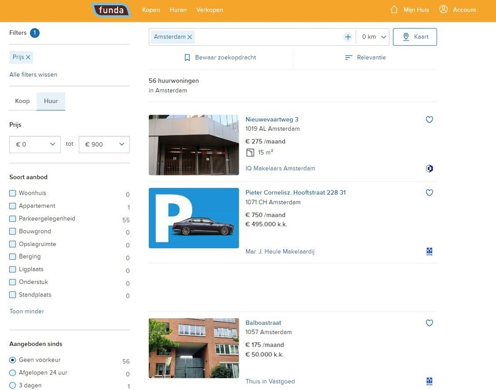496x390 pixels.
Task: Open the Huren menu
Action: [x=178, y=10]
